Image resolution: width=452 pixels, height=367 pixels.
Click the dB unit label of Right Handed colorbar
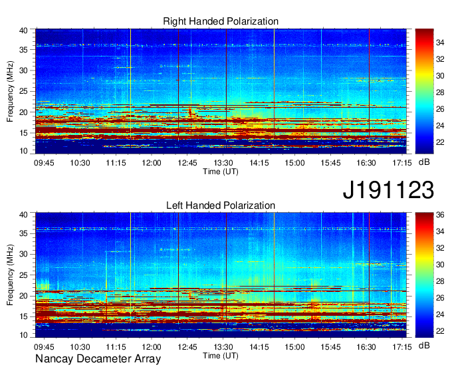[x=424, y=162]
